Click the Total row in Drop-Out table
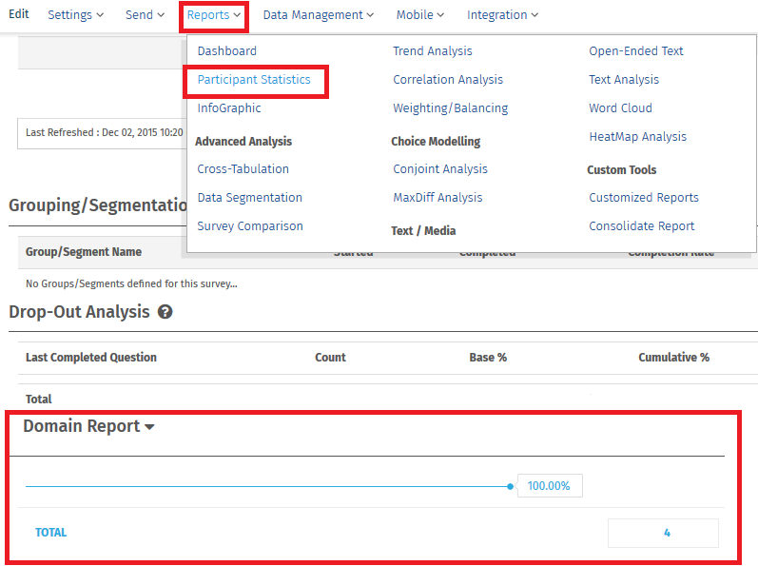758x566 pixels. tap(39, 399)
